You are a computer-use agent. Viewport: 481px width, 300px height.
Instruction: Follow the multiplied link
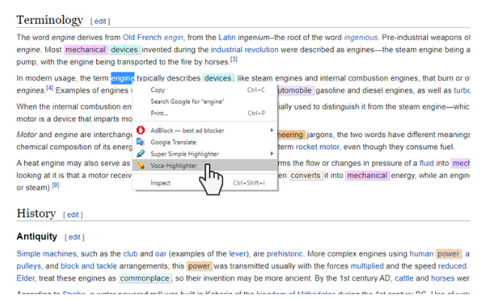368,266
